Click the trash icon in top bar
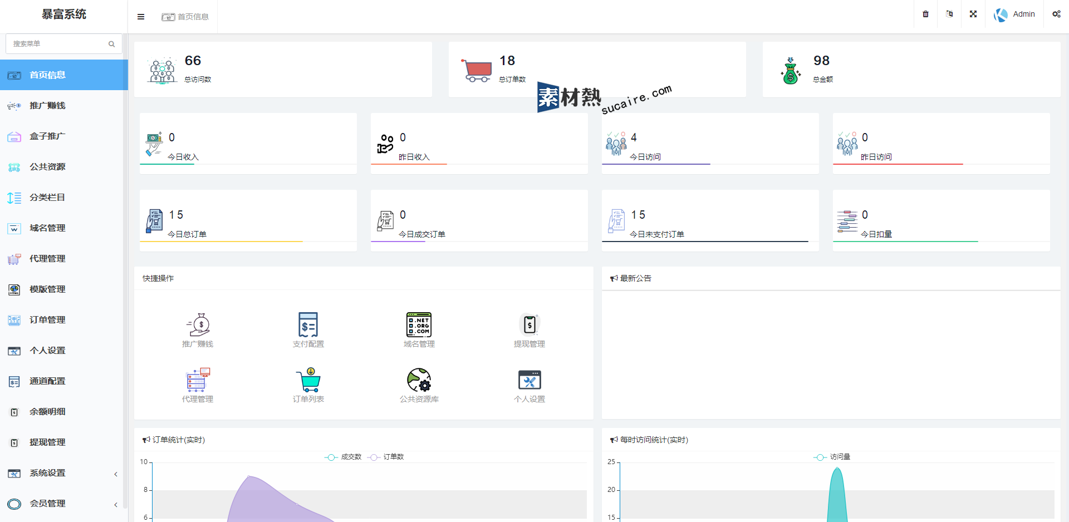Screen dimensions: 1069x522 click(x=925, y=14)
